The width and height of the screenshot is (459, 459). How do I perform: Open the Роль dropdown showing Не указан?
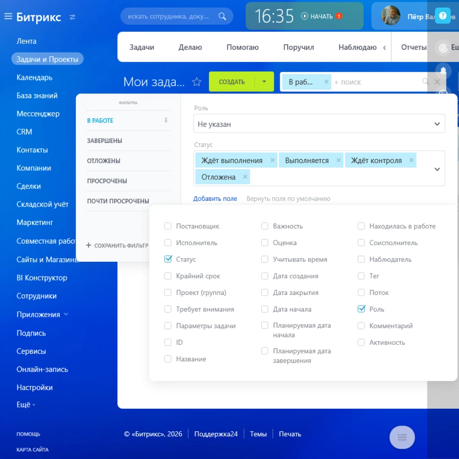point(319,124)
